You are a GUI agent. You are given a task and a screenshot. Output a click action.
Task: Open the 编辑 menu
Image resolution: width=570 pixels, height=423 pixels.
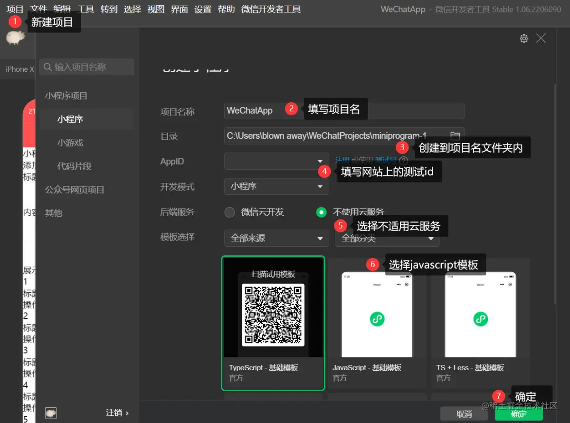tap(62, 9)
